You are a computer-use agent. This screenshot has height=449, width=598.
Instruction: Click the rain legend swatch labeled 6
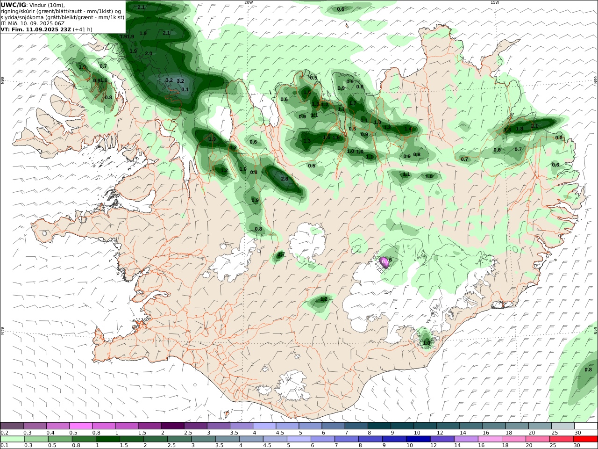[x=323, y=439]
